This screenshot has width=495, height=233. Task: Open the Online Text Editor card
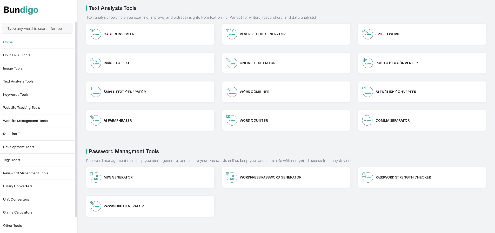click(x=286, y=63)
